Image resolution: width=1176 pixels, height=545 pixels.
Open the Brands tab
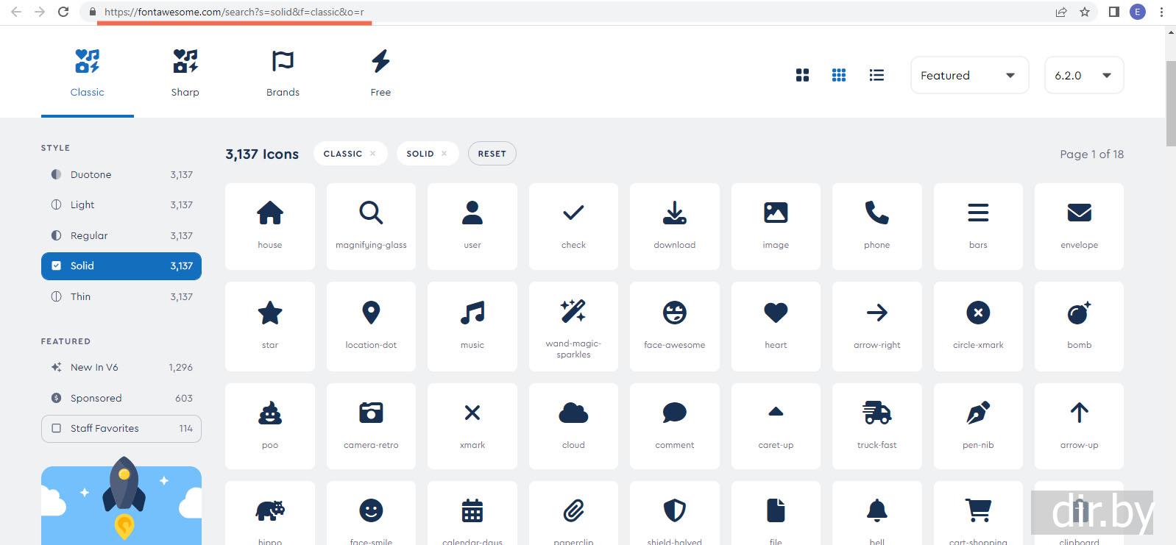(283, 72)
